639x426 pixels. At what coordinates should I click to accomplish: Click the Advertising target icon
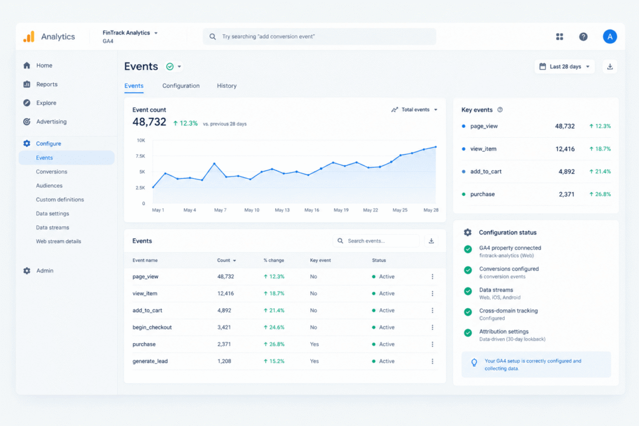point(27,122)
